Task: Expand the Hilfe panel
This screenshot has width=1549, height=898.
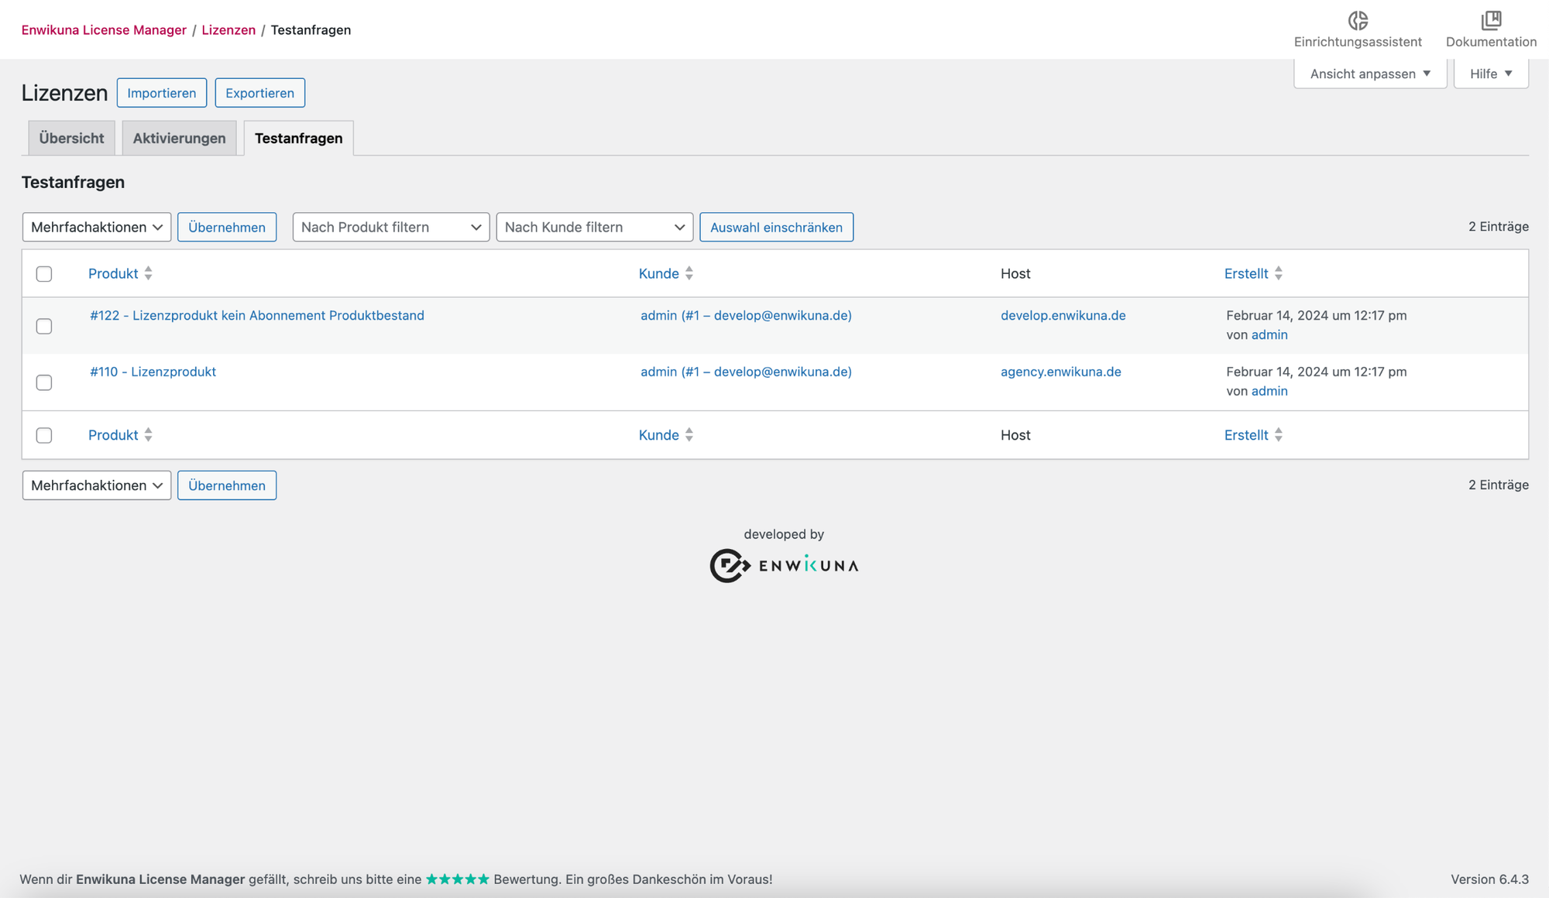Action: click(1491, 74)
